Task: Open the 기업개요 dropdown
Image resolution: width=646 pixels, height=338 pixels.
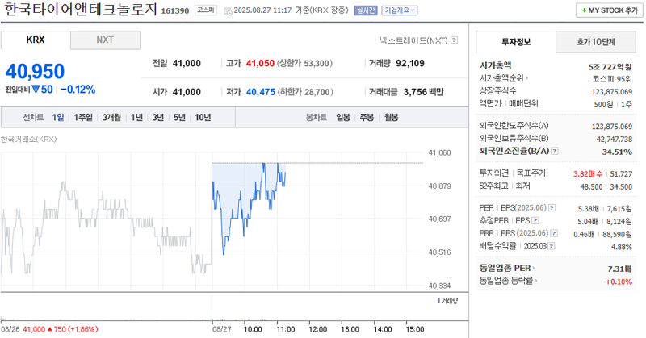Action: pos(400,10)
